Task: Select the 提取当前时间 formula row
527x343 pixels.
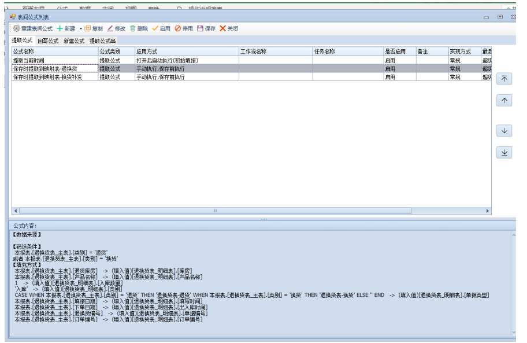Action: click(x=54, y=60)
